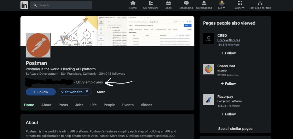Image resolution: width=293 pixels, height=139 pixels.
Task: Click 'Pages people also viewed' heading
Action: point(229,23)
